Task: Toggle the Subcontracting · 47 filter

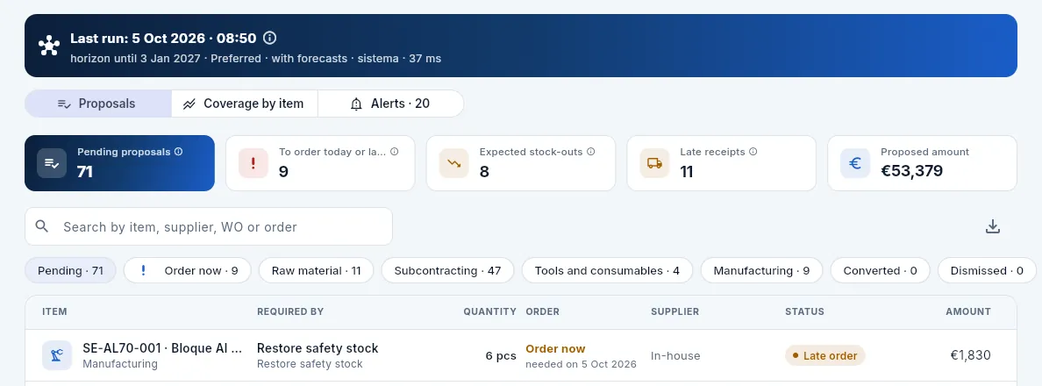Action: click(x=448, y=270)
